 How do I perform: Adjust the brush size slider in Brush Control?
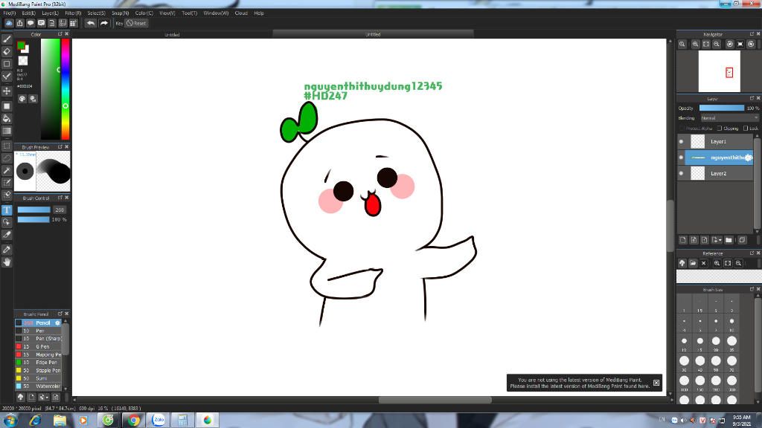tap(33, 210)
